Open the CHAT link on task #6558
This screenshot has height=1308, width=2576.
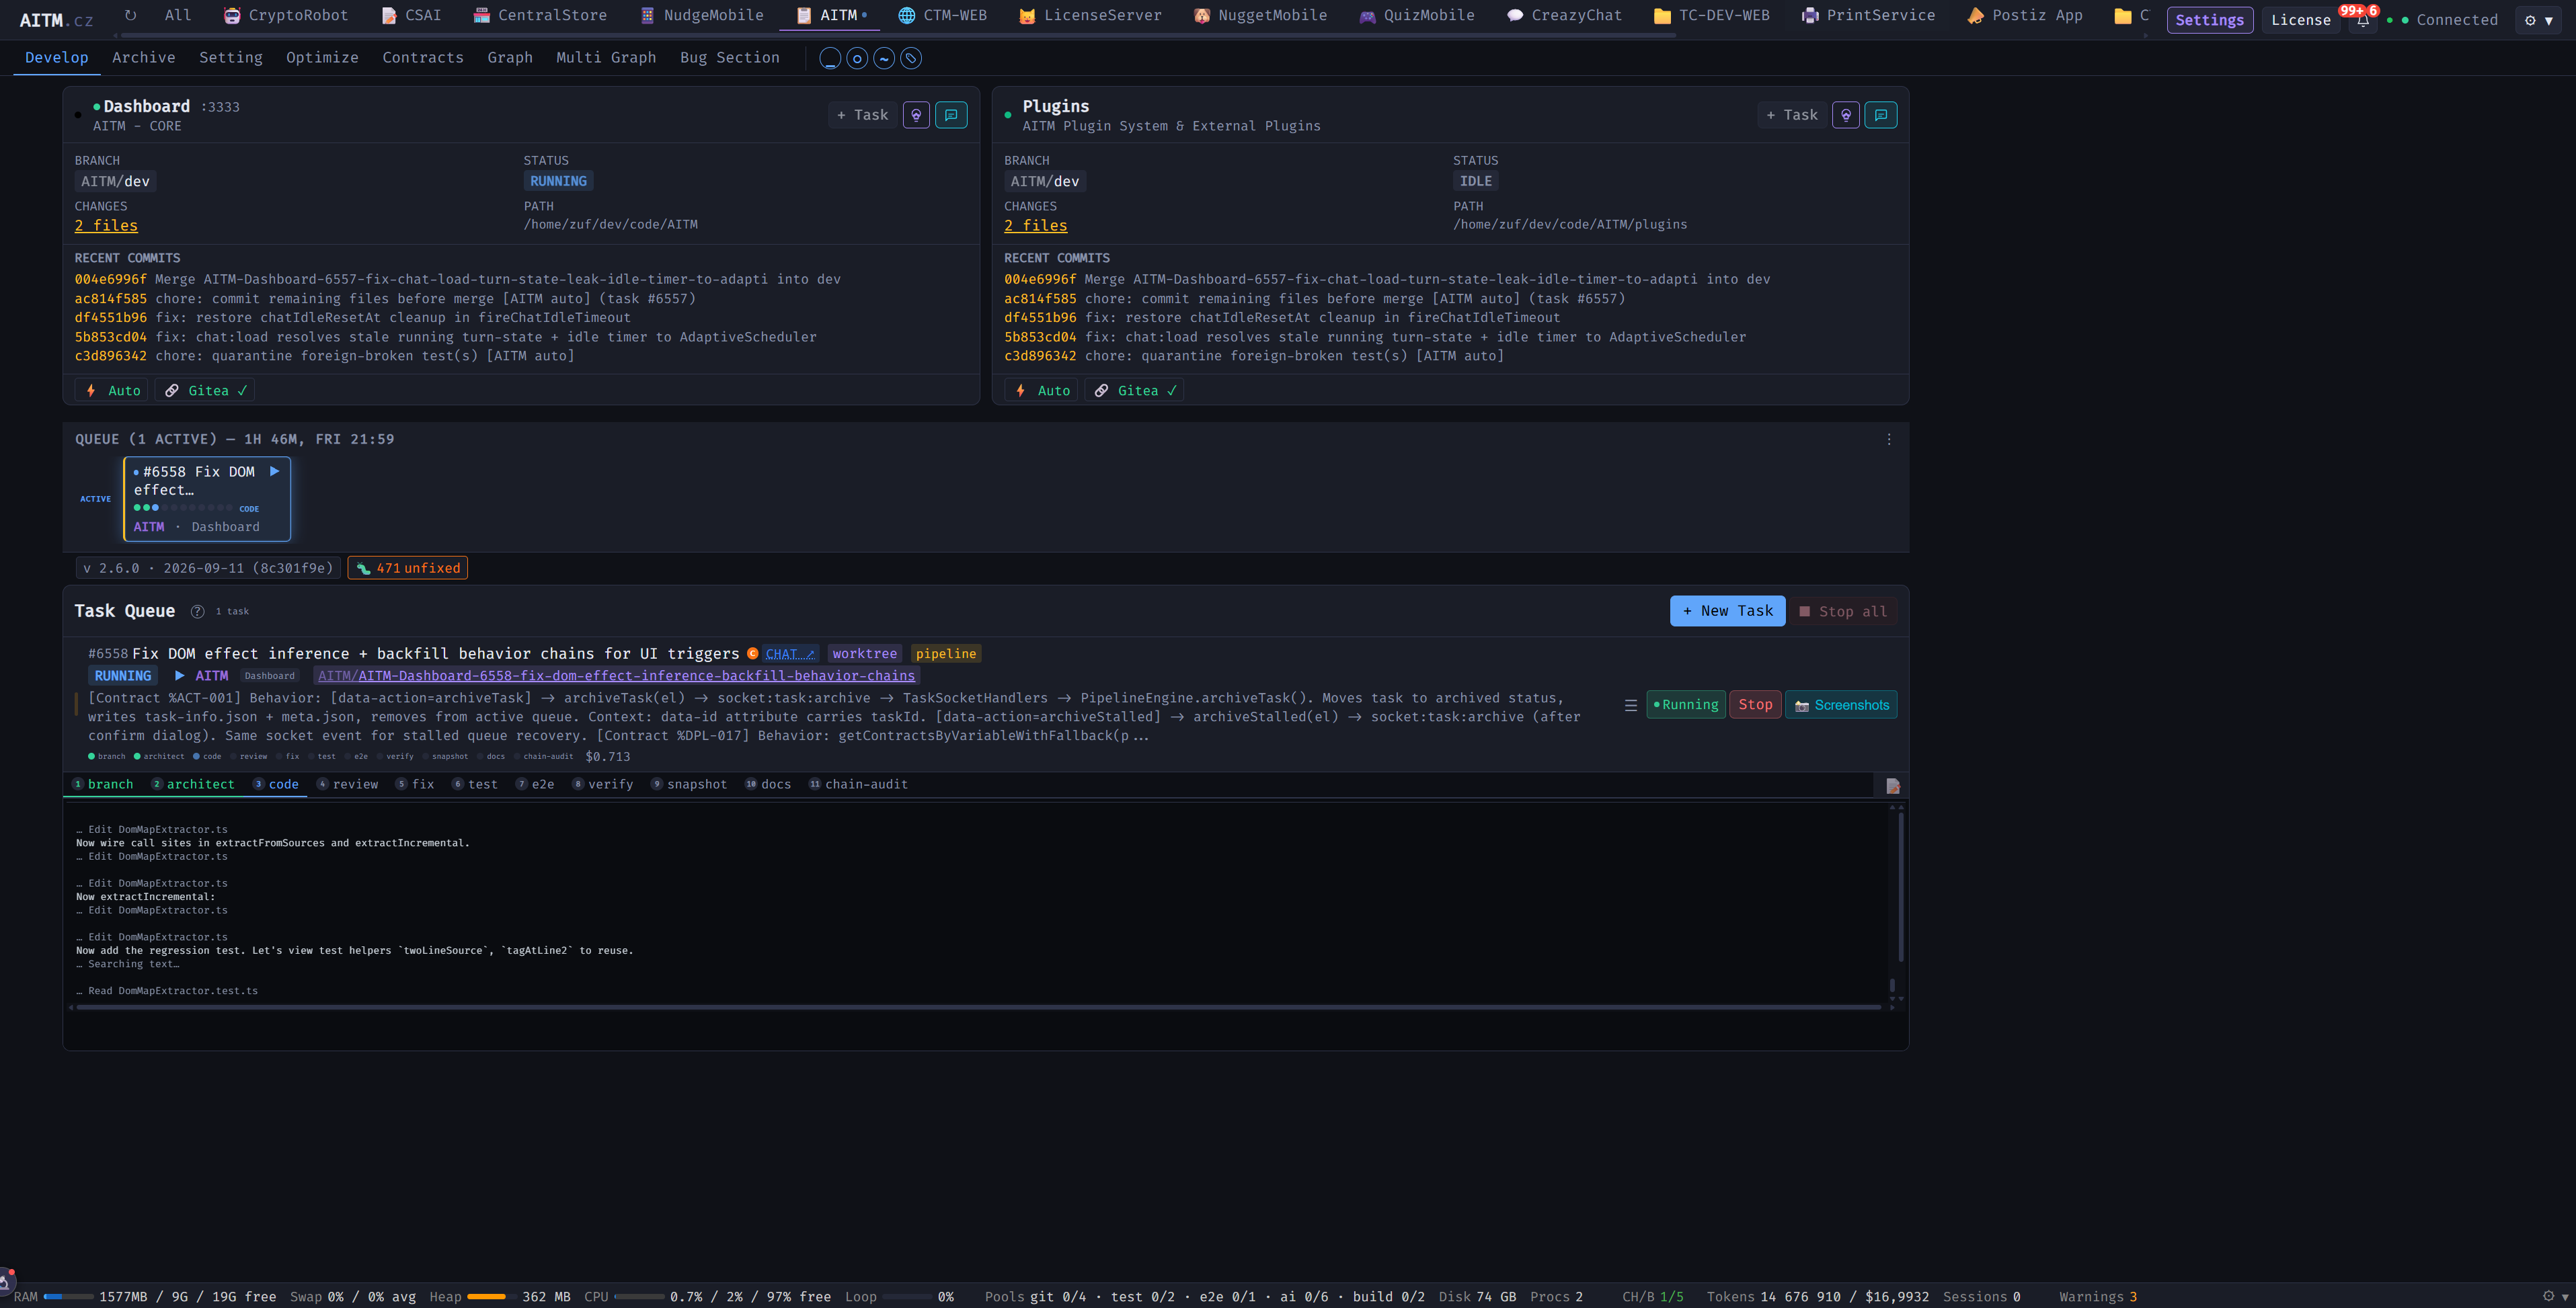coord(790,653)
